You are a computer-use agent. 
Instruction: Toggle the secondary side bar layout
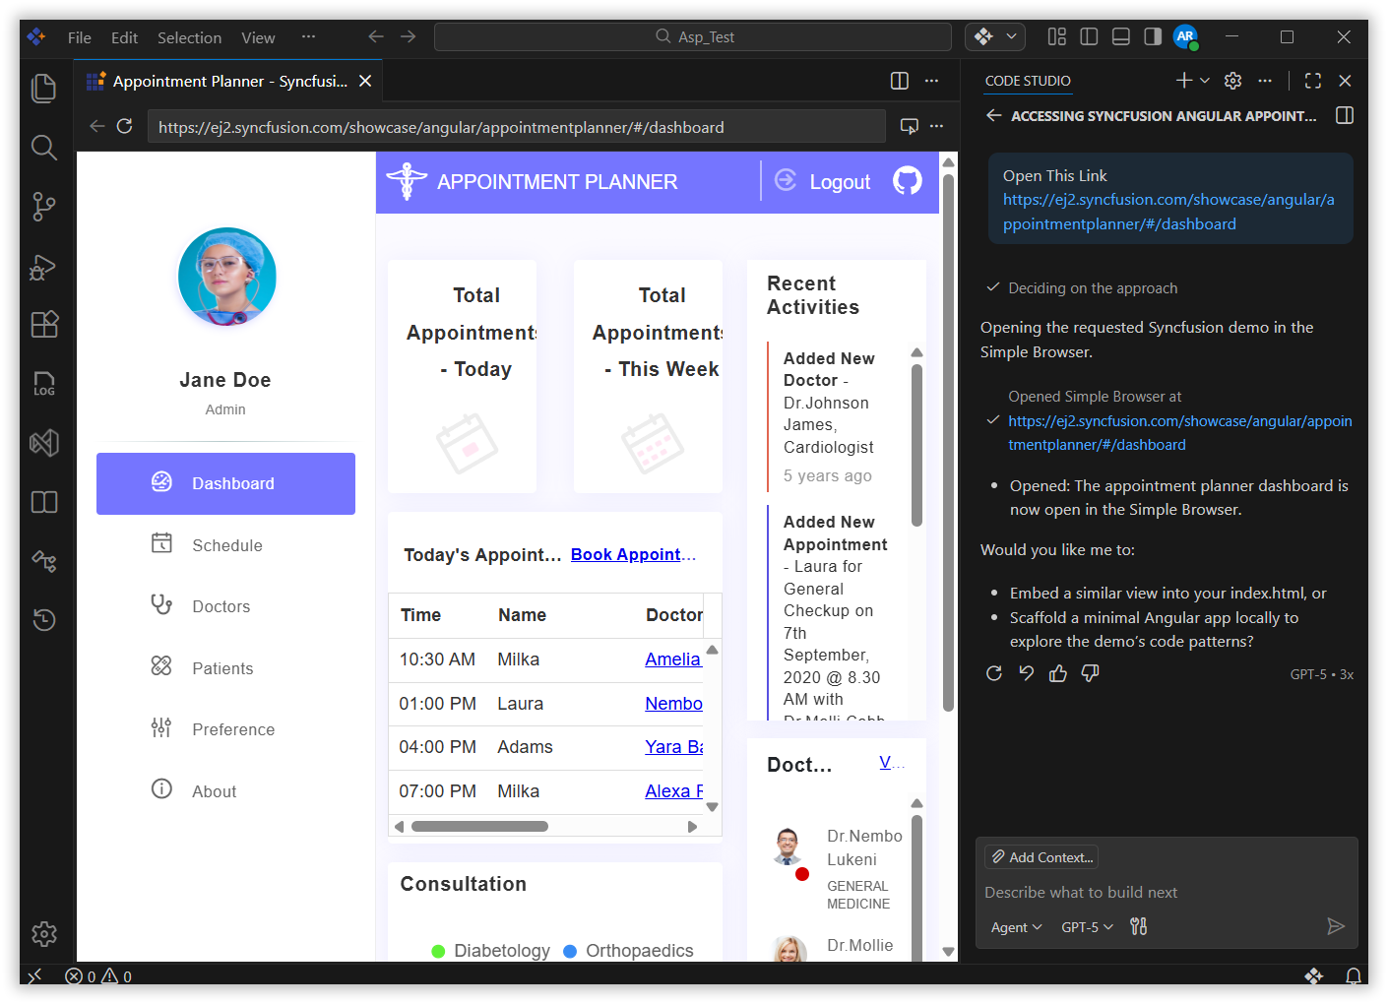click(1153, 36)
